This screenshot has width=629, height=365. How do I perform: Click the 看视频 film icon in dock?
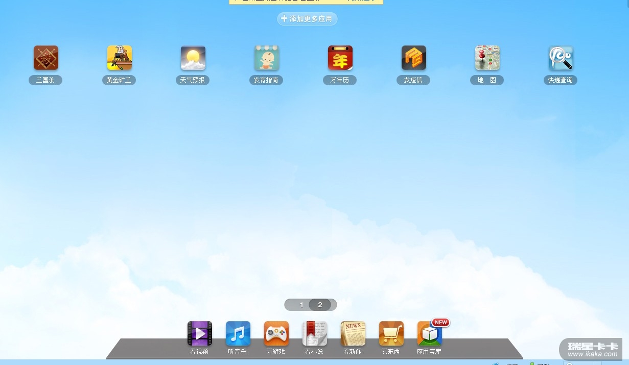200,334
